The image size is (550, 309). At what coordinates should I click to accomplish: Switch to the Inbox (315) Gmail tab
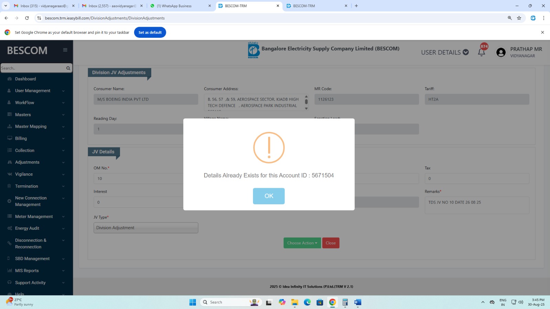pyautogui.click(x=44, y=6)
